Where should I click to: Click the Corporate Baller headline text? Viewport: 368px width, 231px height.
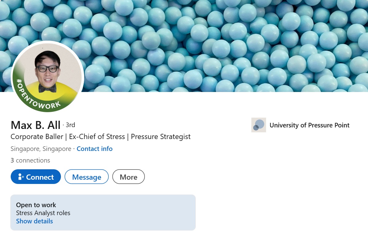(x=37, y=137)
